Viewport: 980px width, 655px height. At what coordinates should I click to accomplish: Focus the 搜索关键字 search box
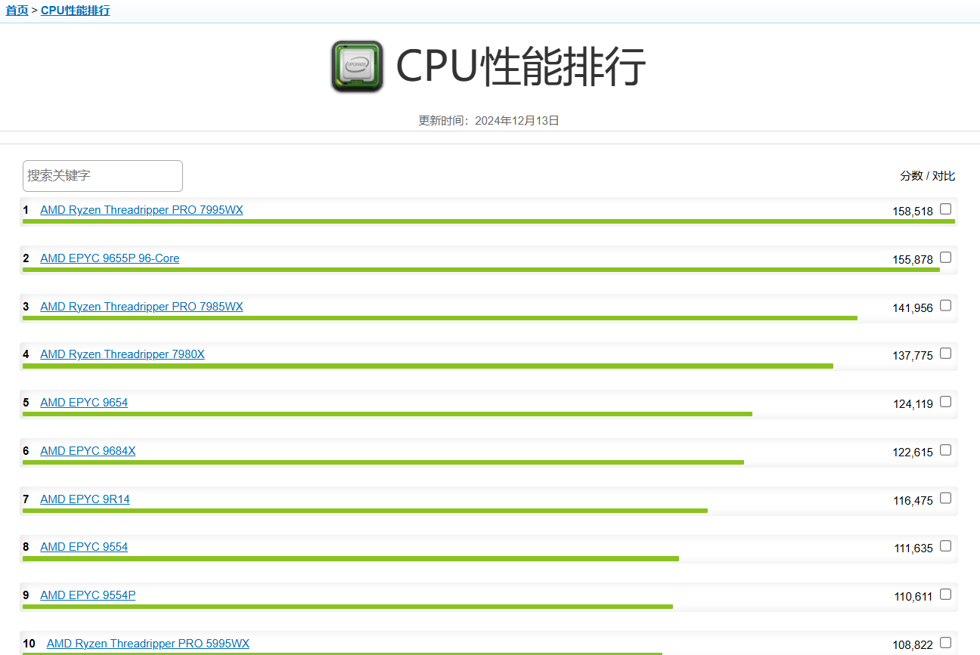(x=103, y=175)
